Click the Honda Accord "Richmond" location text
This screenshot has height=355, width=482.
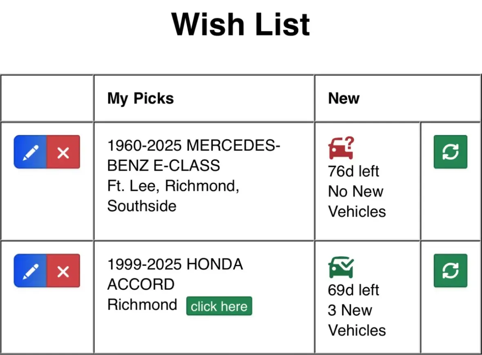pyautogui.click(x=142, y=305)
